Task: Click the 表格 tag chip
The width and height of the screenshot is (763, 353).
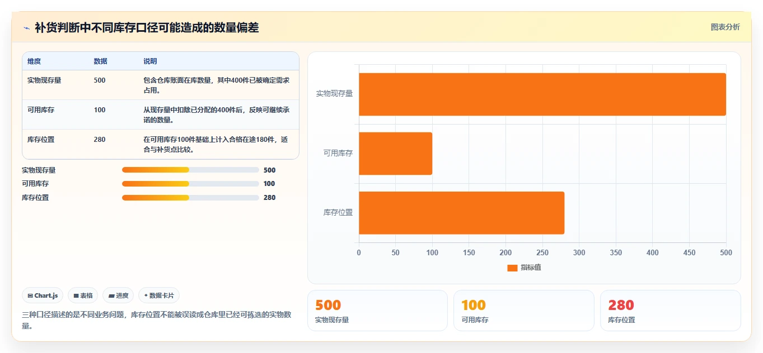Action: point(83,295)
